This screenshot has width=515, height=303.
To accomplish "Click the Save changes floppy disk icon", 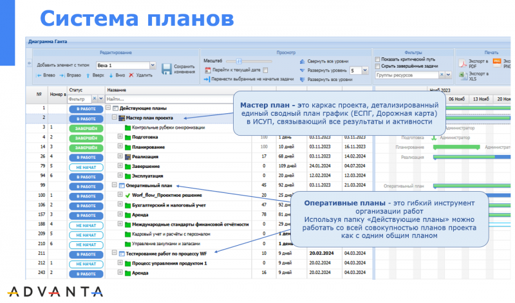I will click(x=166, y=68).
